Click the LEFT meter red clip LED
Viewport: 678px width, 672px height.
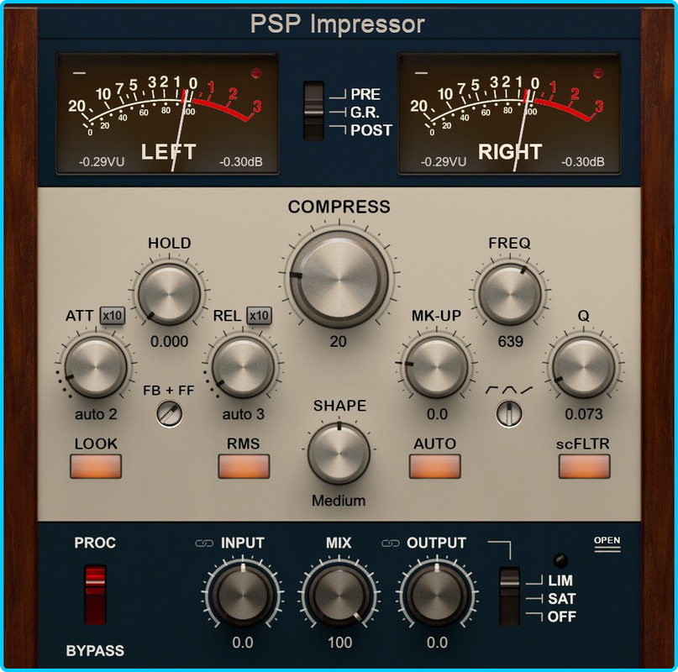tap(256, 73)
